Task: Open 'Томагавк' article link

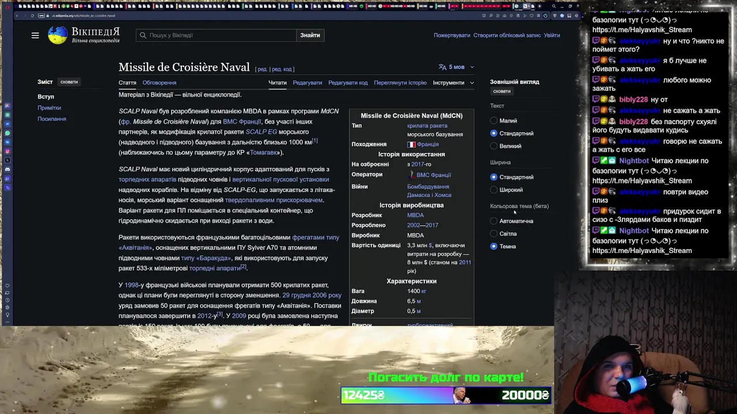Action: point(264,153)
